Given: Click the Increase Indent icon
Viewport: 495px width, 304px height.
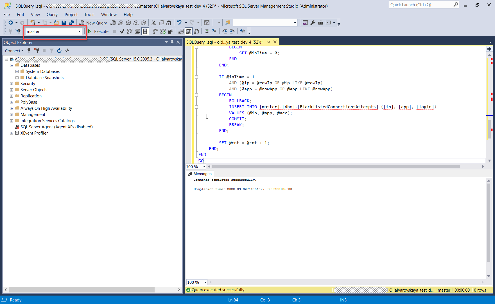Looking at the screenshot, I should tap(232, 31).
